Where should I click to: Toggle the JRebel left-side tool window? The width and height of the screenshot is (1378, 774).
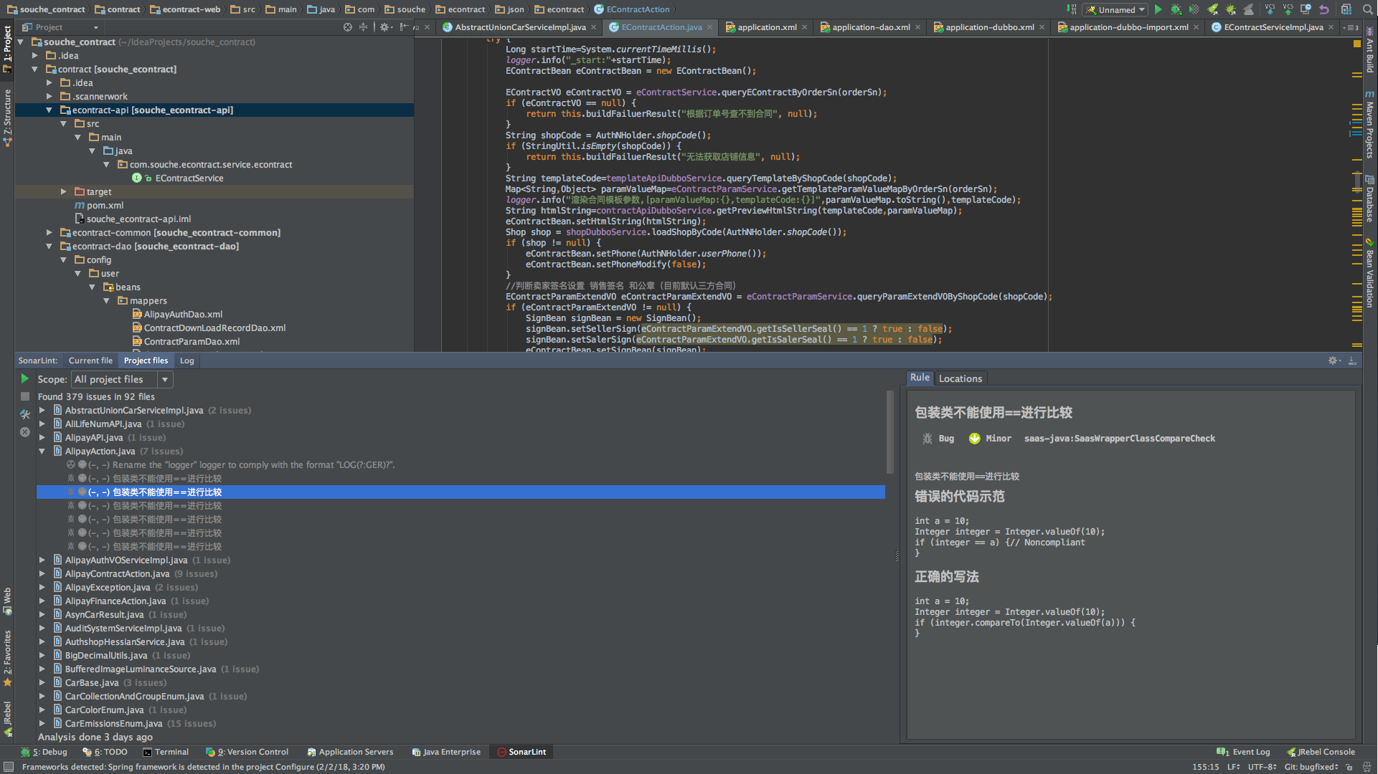(7, 719)
